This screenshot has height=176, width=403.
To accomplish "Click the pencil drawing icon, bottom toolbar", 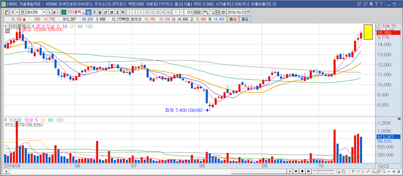I will click(369, 172).
